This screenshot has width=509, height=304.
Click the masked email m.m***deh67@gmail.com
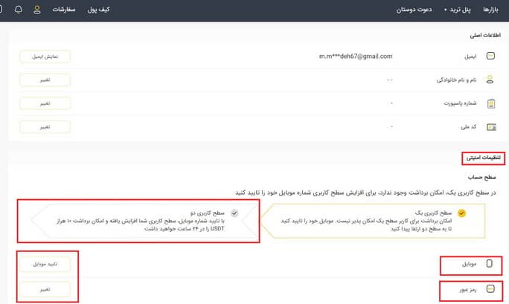click(x=356, y=56)
